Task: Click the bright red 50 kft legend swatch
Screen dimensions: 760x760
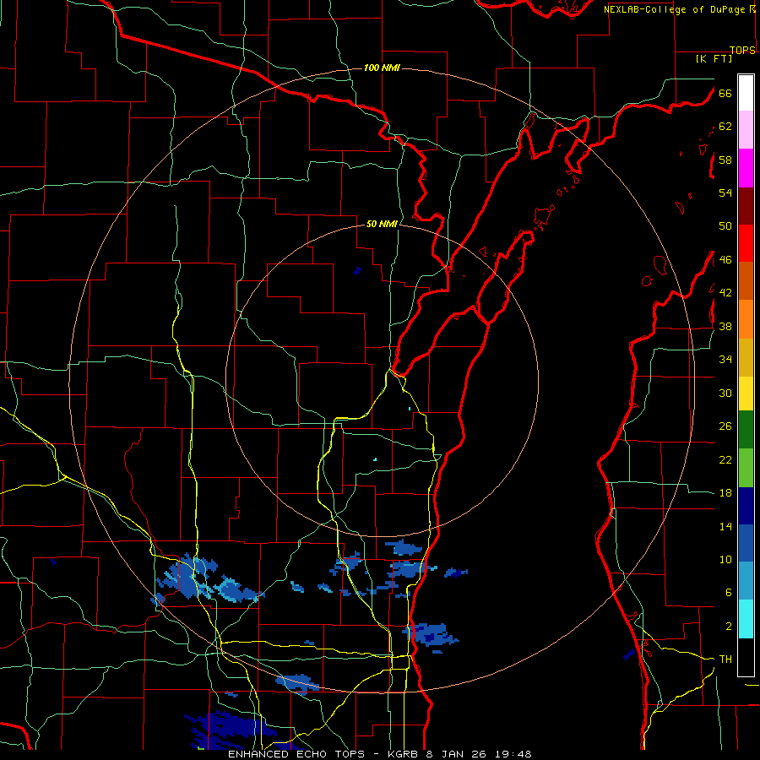Action: pos(746,243)
